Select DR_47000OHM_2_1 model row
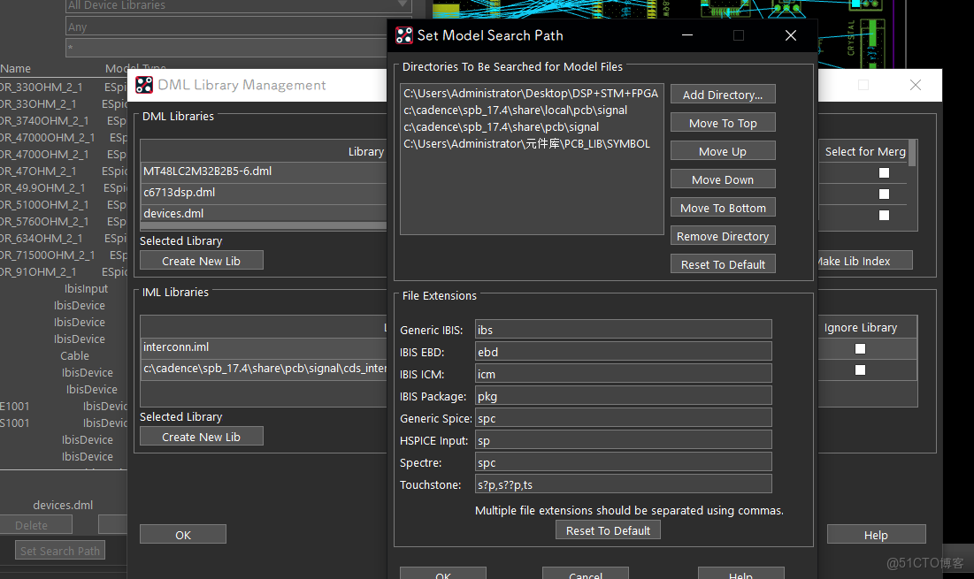974x579 pixels. 64,137
